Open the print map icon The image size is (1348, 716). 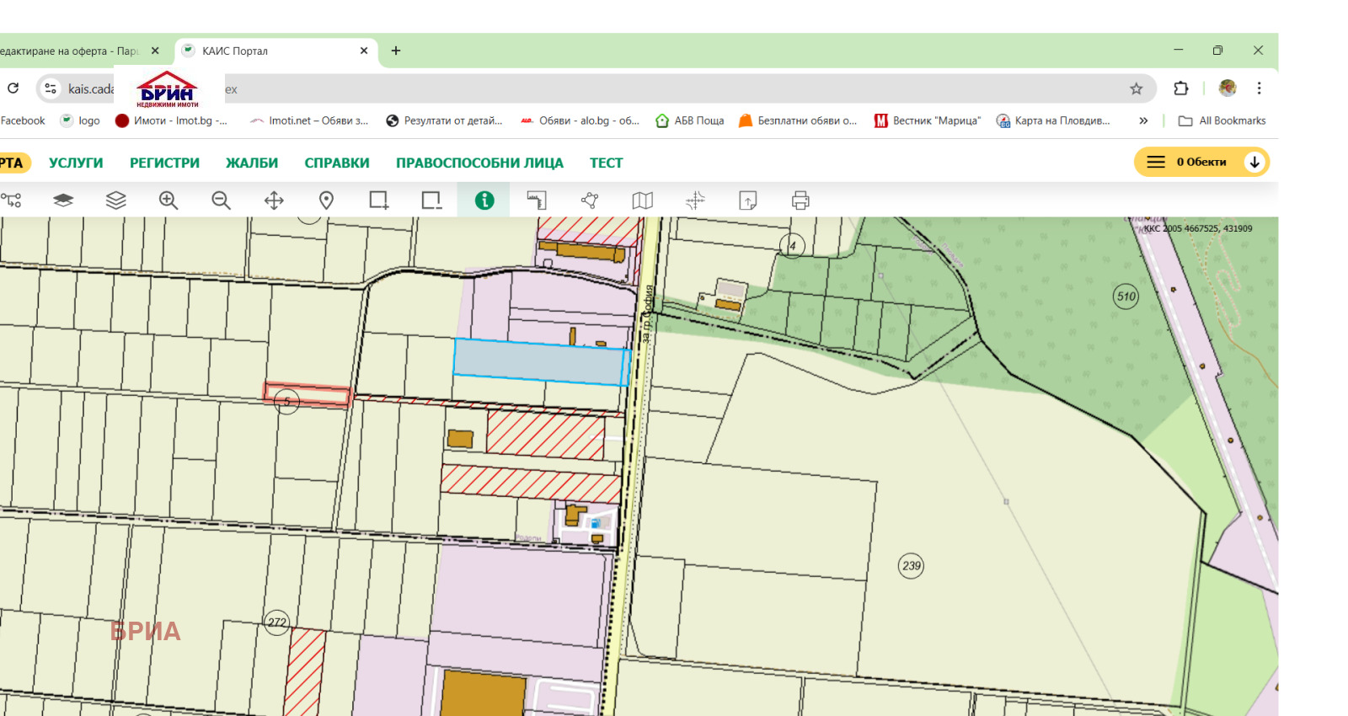[800, 200]
